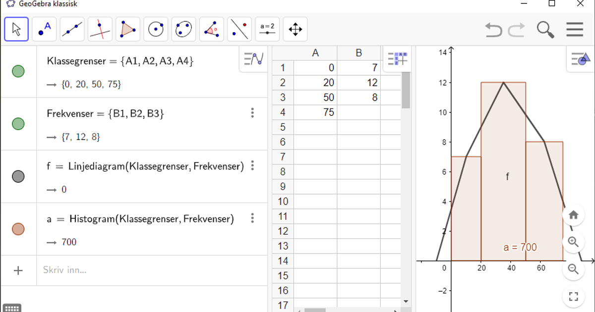Screen dimensions: 595x312
Task: Open more options for Frekvenser row
Action: [252, 113]
